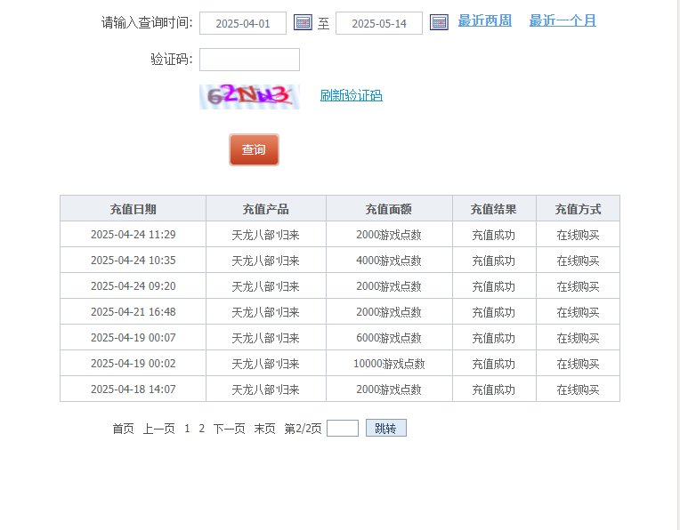Viewport: 680px width, 530px height.
Task: Go to 末页 in pagination
Action: click(264, 429)
